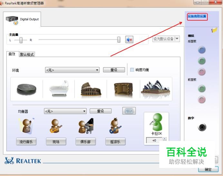Open the yellow folder connector settings icon

pyautogui.click(x=214, y=30)
